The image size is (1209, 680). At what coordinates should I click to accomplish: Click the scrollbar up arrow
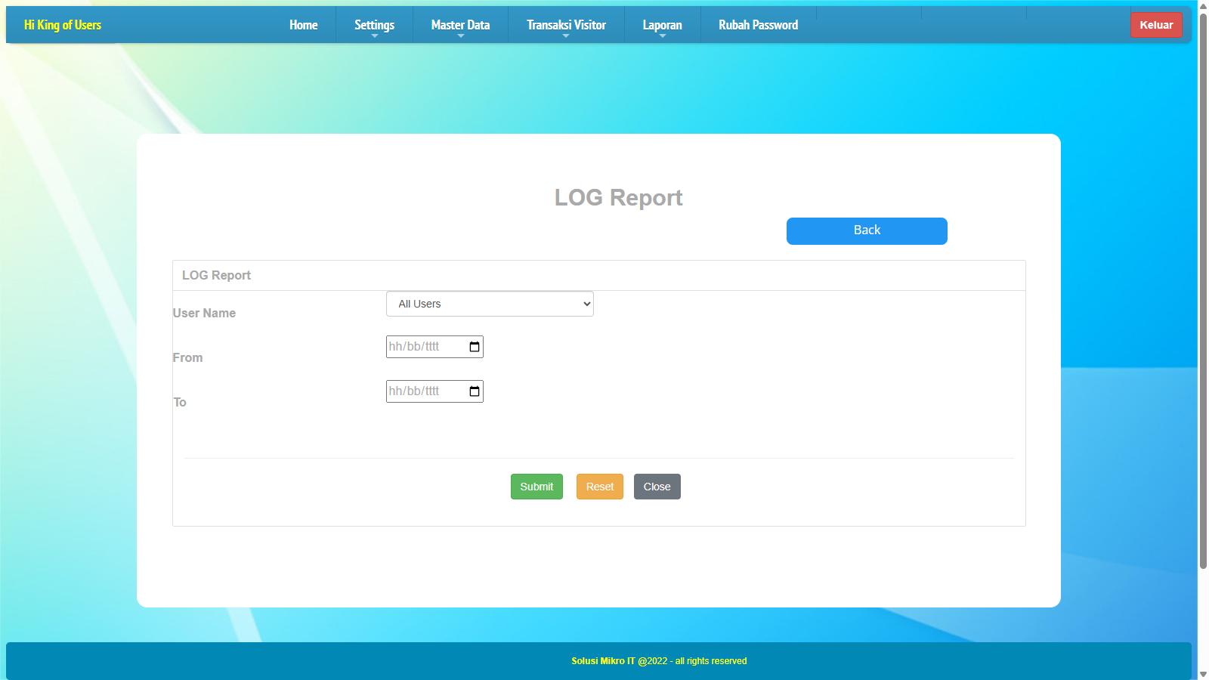click(1203, 6)
